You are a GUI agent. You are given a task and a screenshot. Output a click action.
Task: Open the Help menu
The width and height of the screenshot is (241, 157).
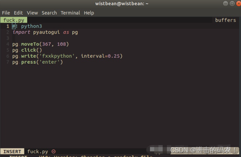point(89,13)
